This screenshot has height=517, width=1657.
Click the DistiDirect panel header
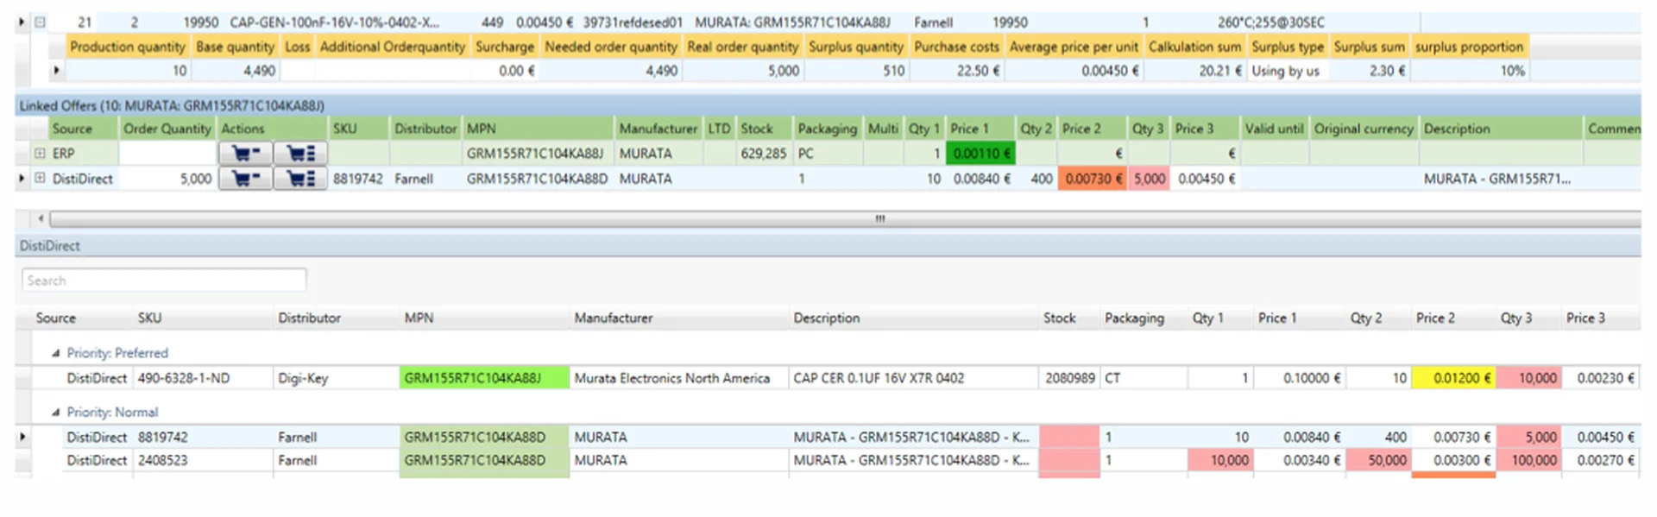pyautogui.click(x=828, y=246)
